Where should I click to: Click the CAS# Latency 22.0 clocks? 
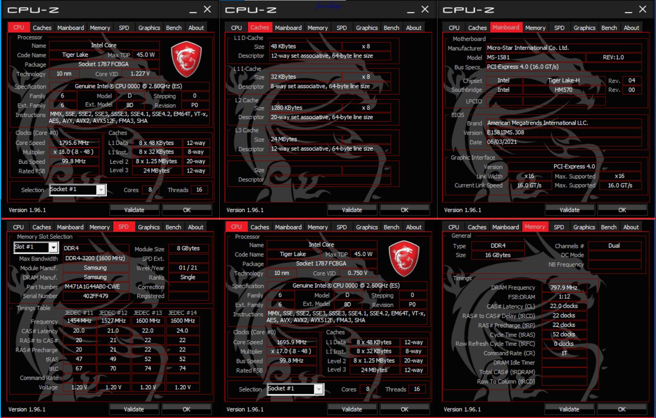coord(564,306)
